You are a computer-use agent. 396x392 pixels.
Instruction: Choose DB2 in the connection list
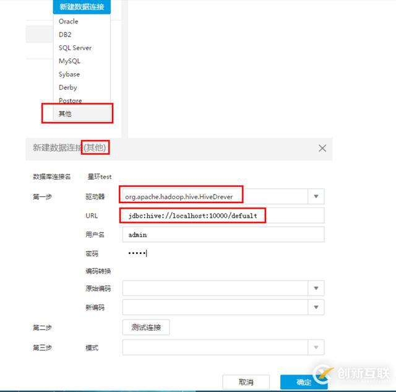click(82, 35)
